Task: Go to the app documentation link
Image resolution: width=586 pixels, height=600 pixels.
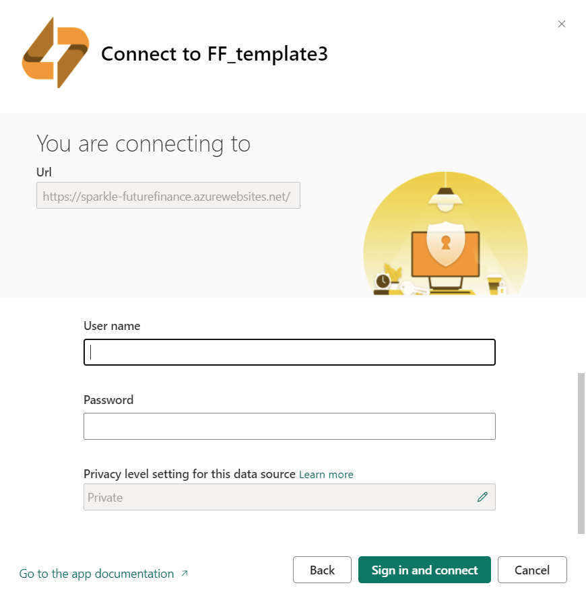Action: (96, 574)
